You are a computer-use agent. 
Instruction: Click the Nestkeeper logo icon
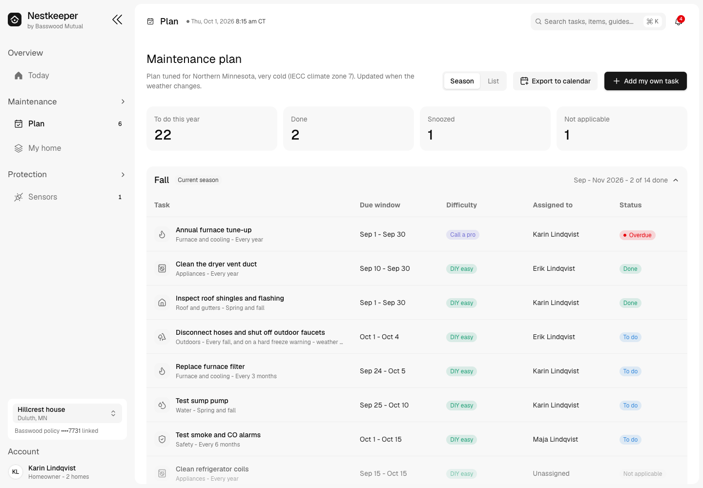pos(15,20)
